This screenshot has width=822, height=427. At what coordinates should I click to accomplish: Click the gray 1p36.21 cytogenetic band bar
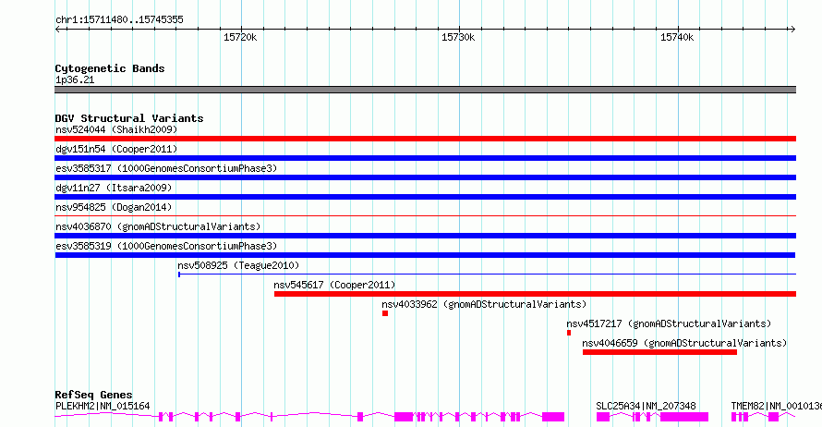(425, 90)
